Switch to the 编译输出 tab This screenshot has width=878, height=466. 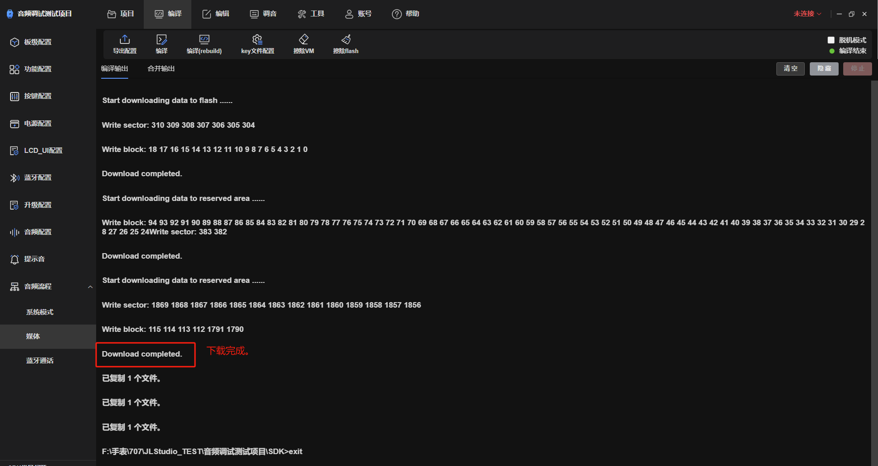[114, 69]
